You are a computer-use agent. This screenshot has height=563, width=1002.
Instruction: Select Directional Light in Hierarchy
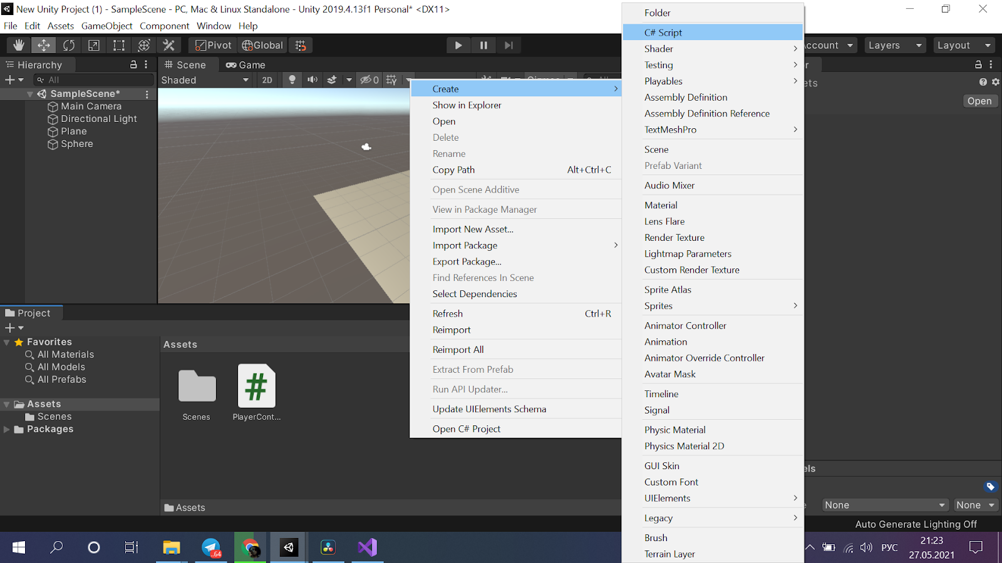[98, 119]
